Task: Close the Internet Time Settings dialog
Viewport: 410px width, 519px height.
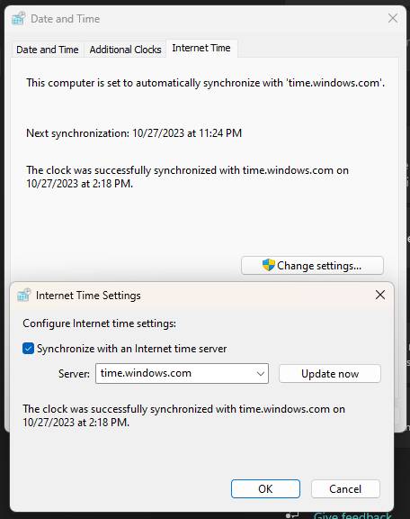Action: click(380, 295)
